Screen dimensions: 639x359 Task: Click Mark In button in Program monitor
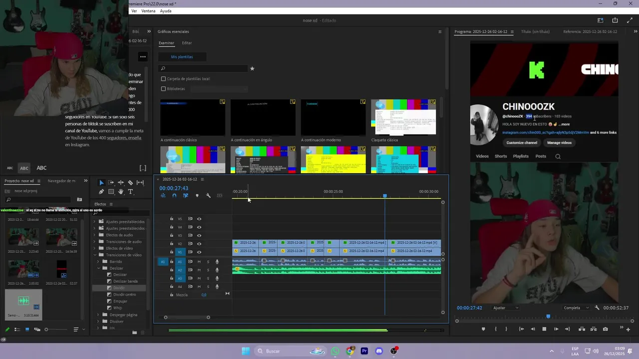[x=495, y=329]
